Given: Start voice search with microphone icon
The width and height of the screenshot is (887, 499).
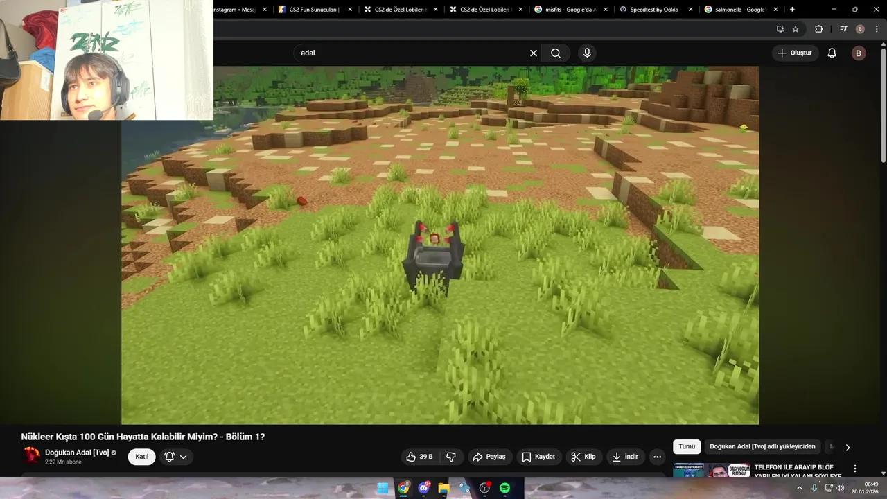Looking at the screenshot, I should (587, 53).
